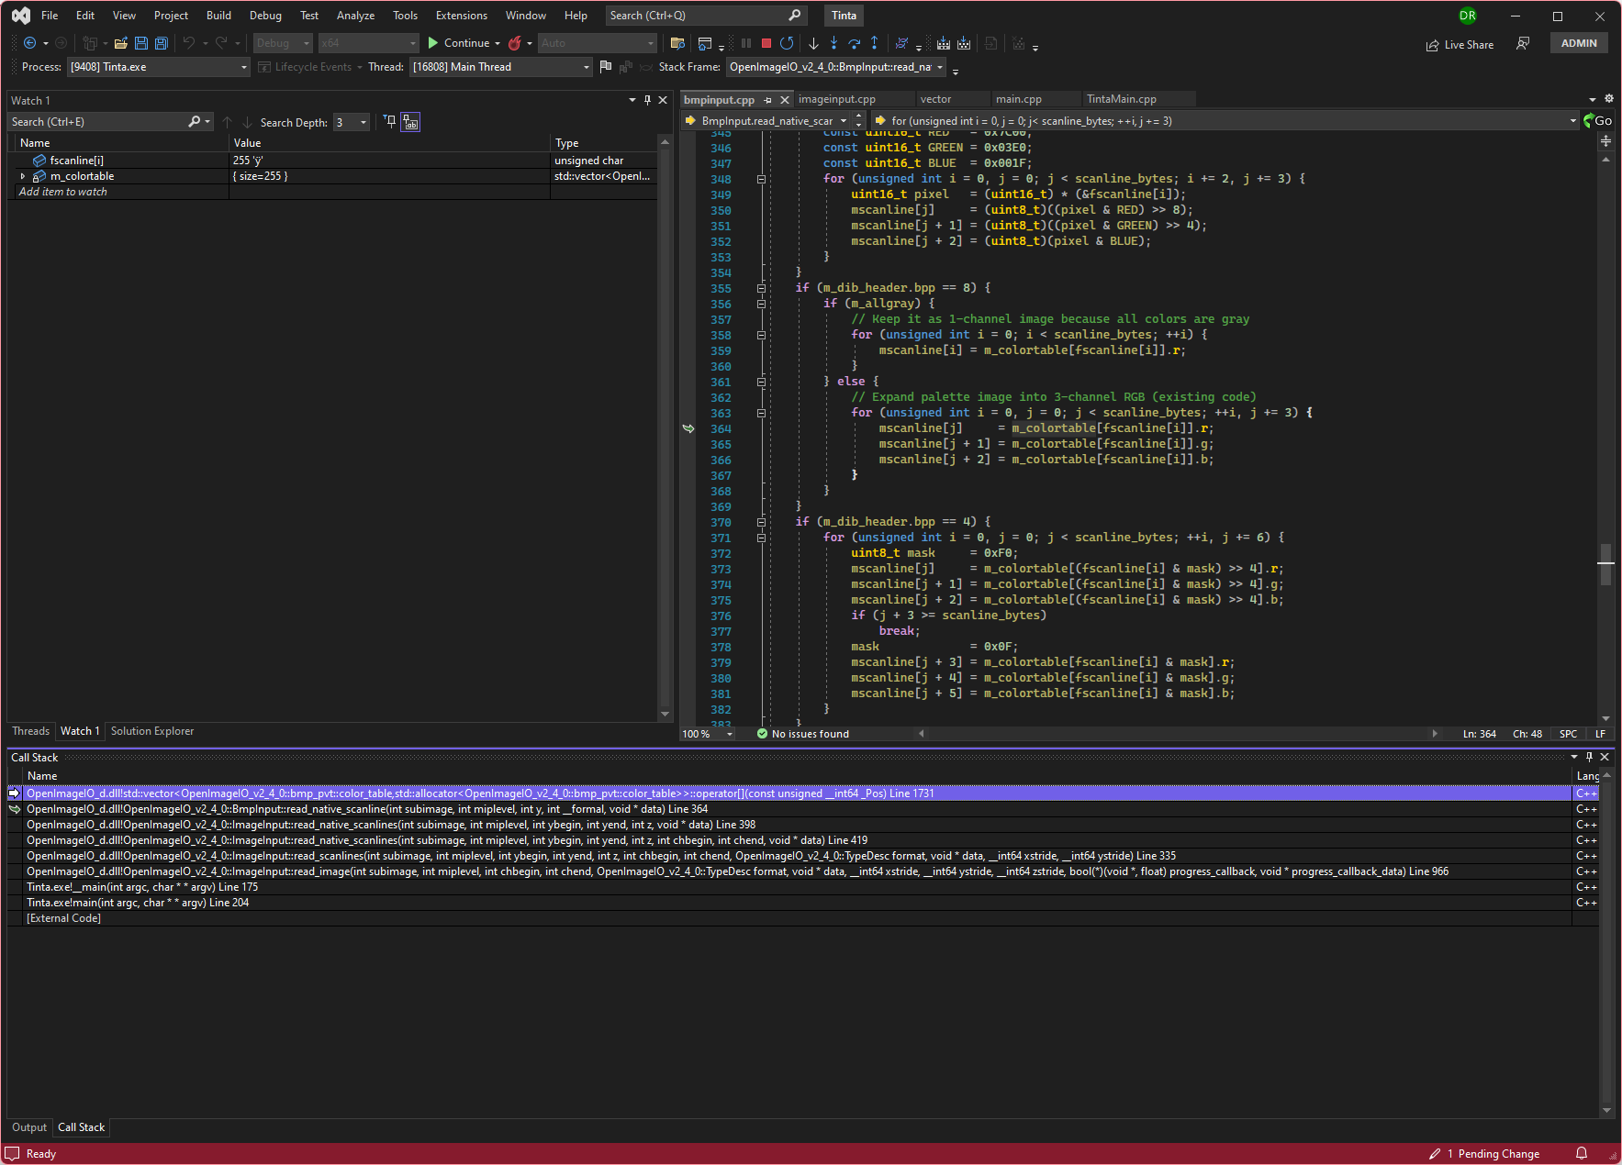1622x1165 pixels.
Task: Toggle a flag with the flag icon above Stack Frame
Action: click(605, 66)
